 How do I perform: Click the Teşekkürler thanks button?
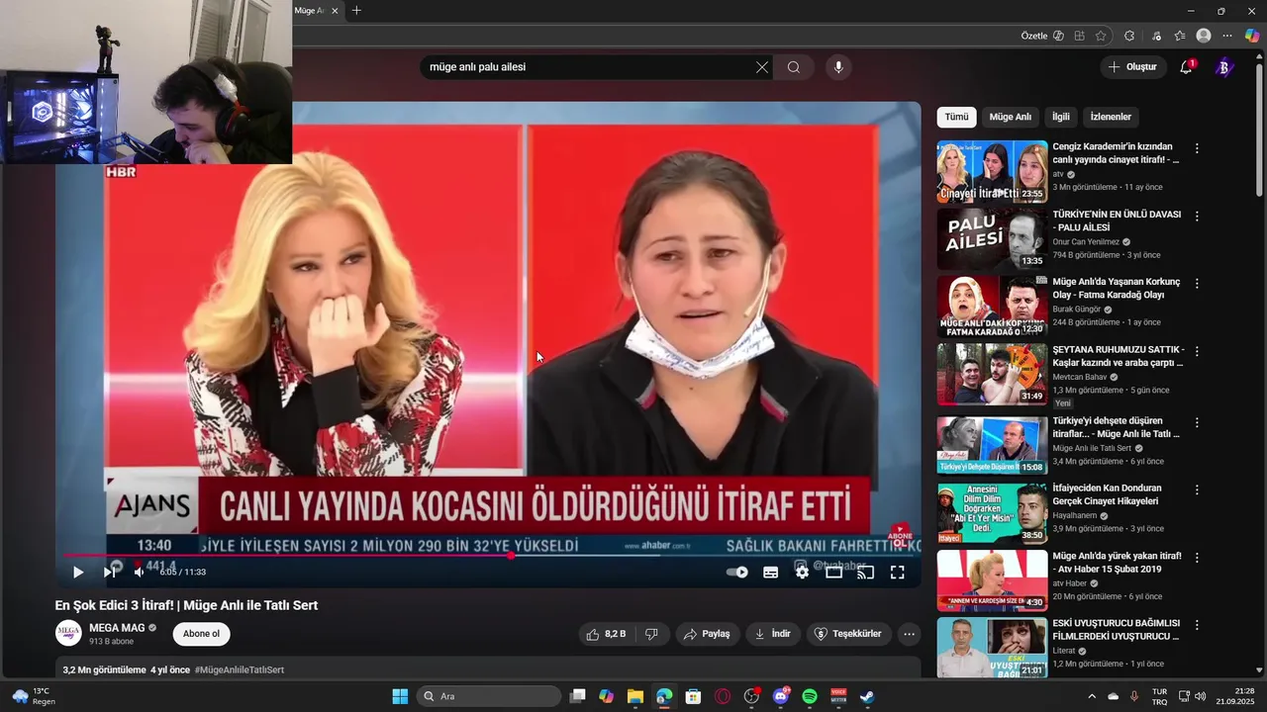pyautogui.click(x=847, y=634)
